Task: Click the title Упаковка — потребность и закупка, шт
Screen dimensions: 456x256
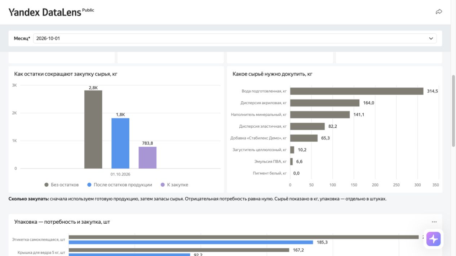Action: (x=62, y=222)
